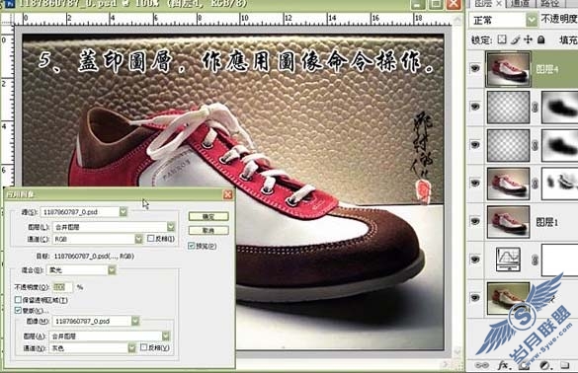Hide layer 图层1 with its eye icon
This screenshot has width=578, height=373.
pos(475,221)
